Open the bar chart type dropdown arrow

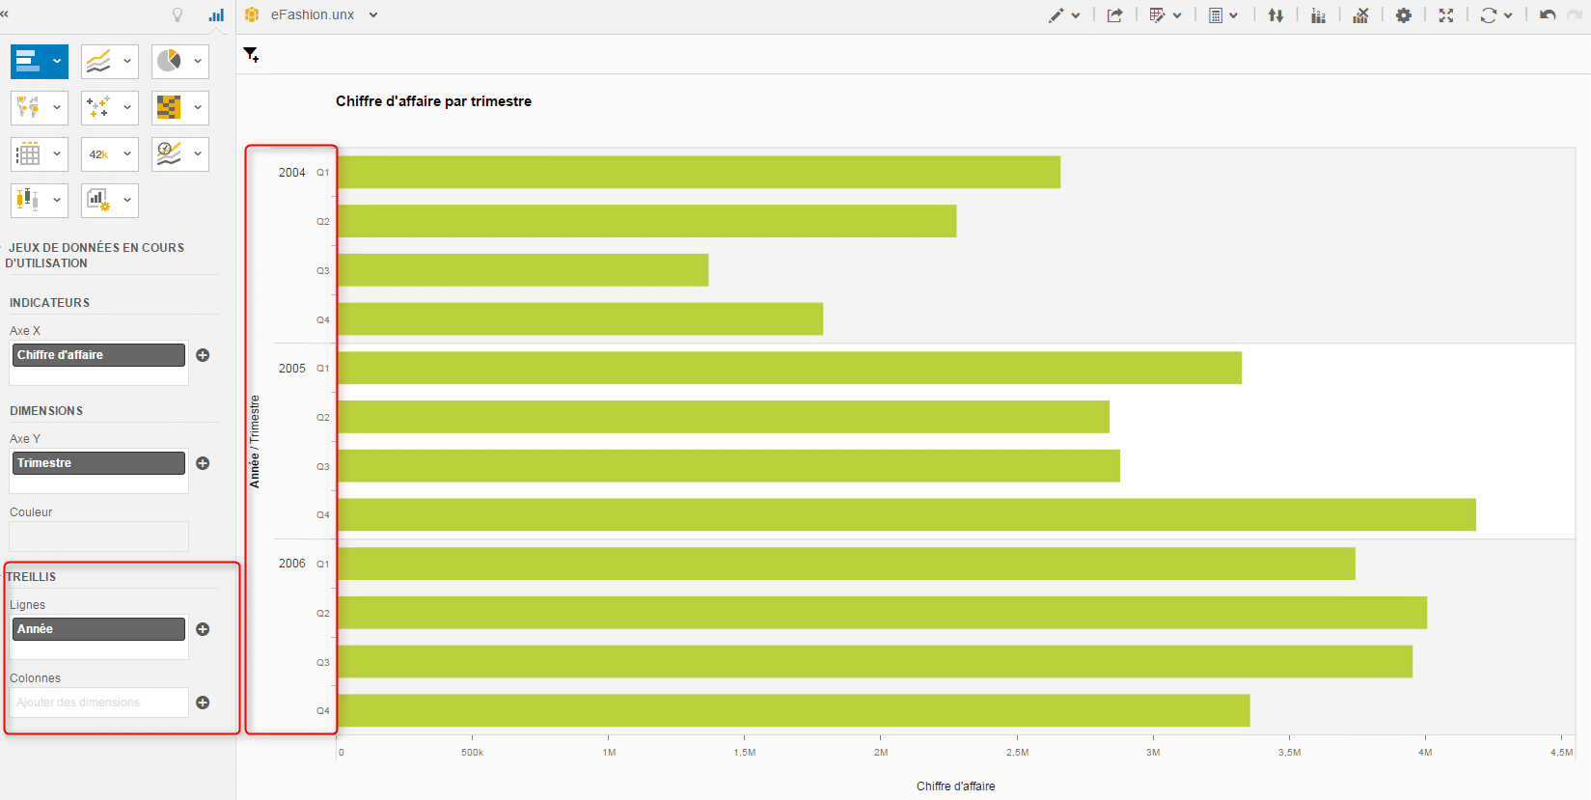point(57,62)
